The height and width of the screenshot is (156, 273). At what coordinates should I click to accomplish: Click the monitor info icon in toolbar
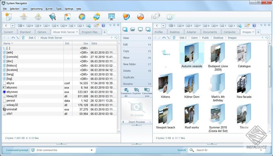click(111, 17)
